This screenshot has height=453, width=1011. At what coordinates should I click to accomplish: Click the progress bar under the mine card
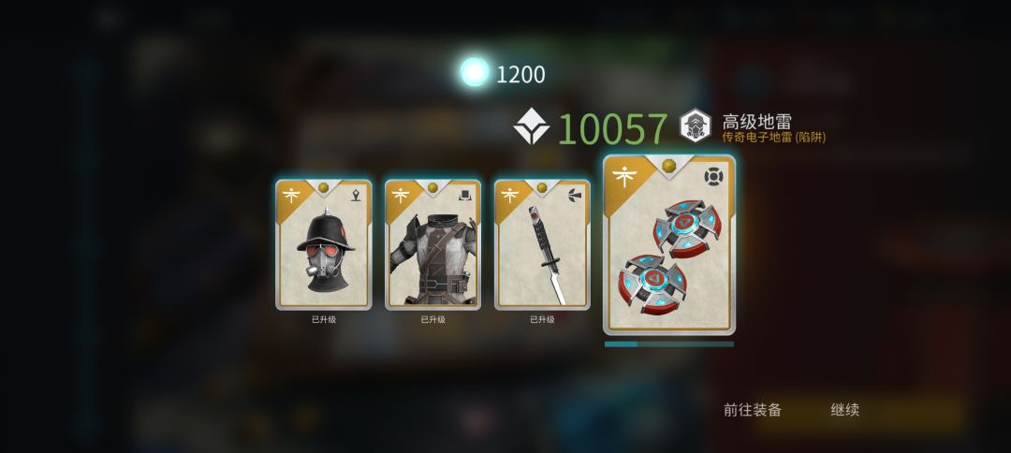point(669,344)
